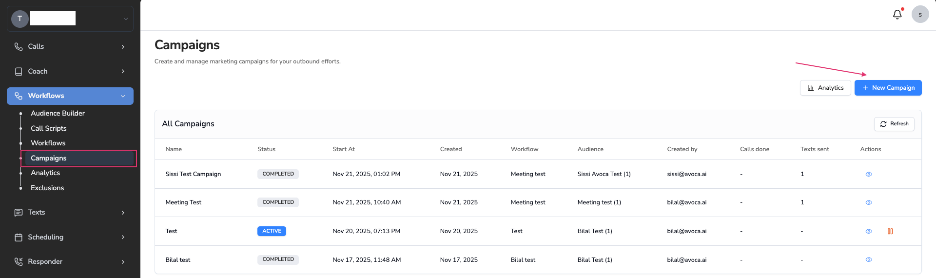Open the notifications bell
Image resolution: width=936 pixels, height=278 pixels.
(x=897, y=15)
